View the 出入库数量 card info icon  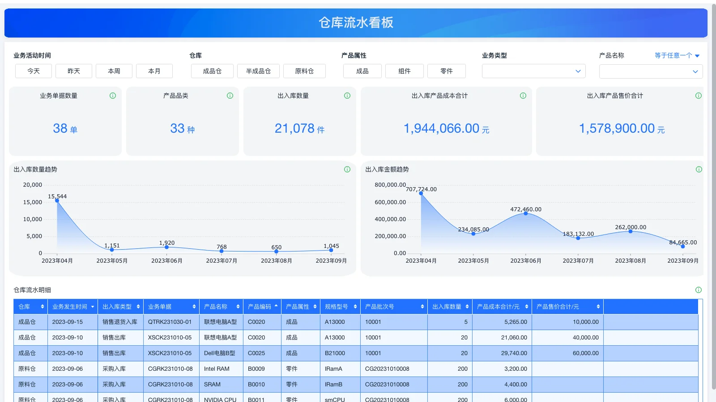coord(347,95)
